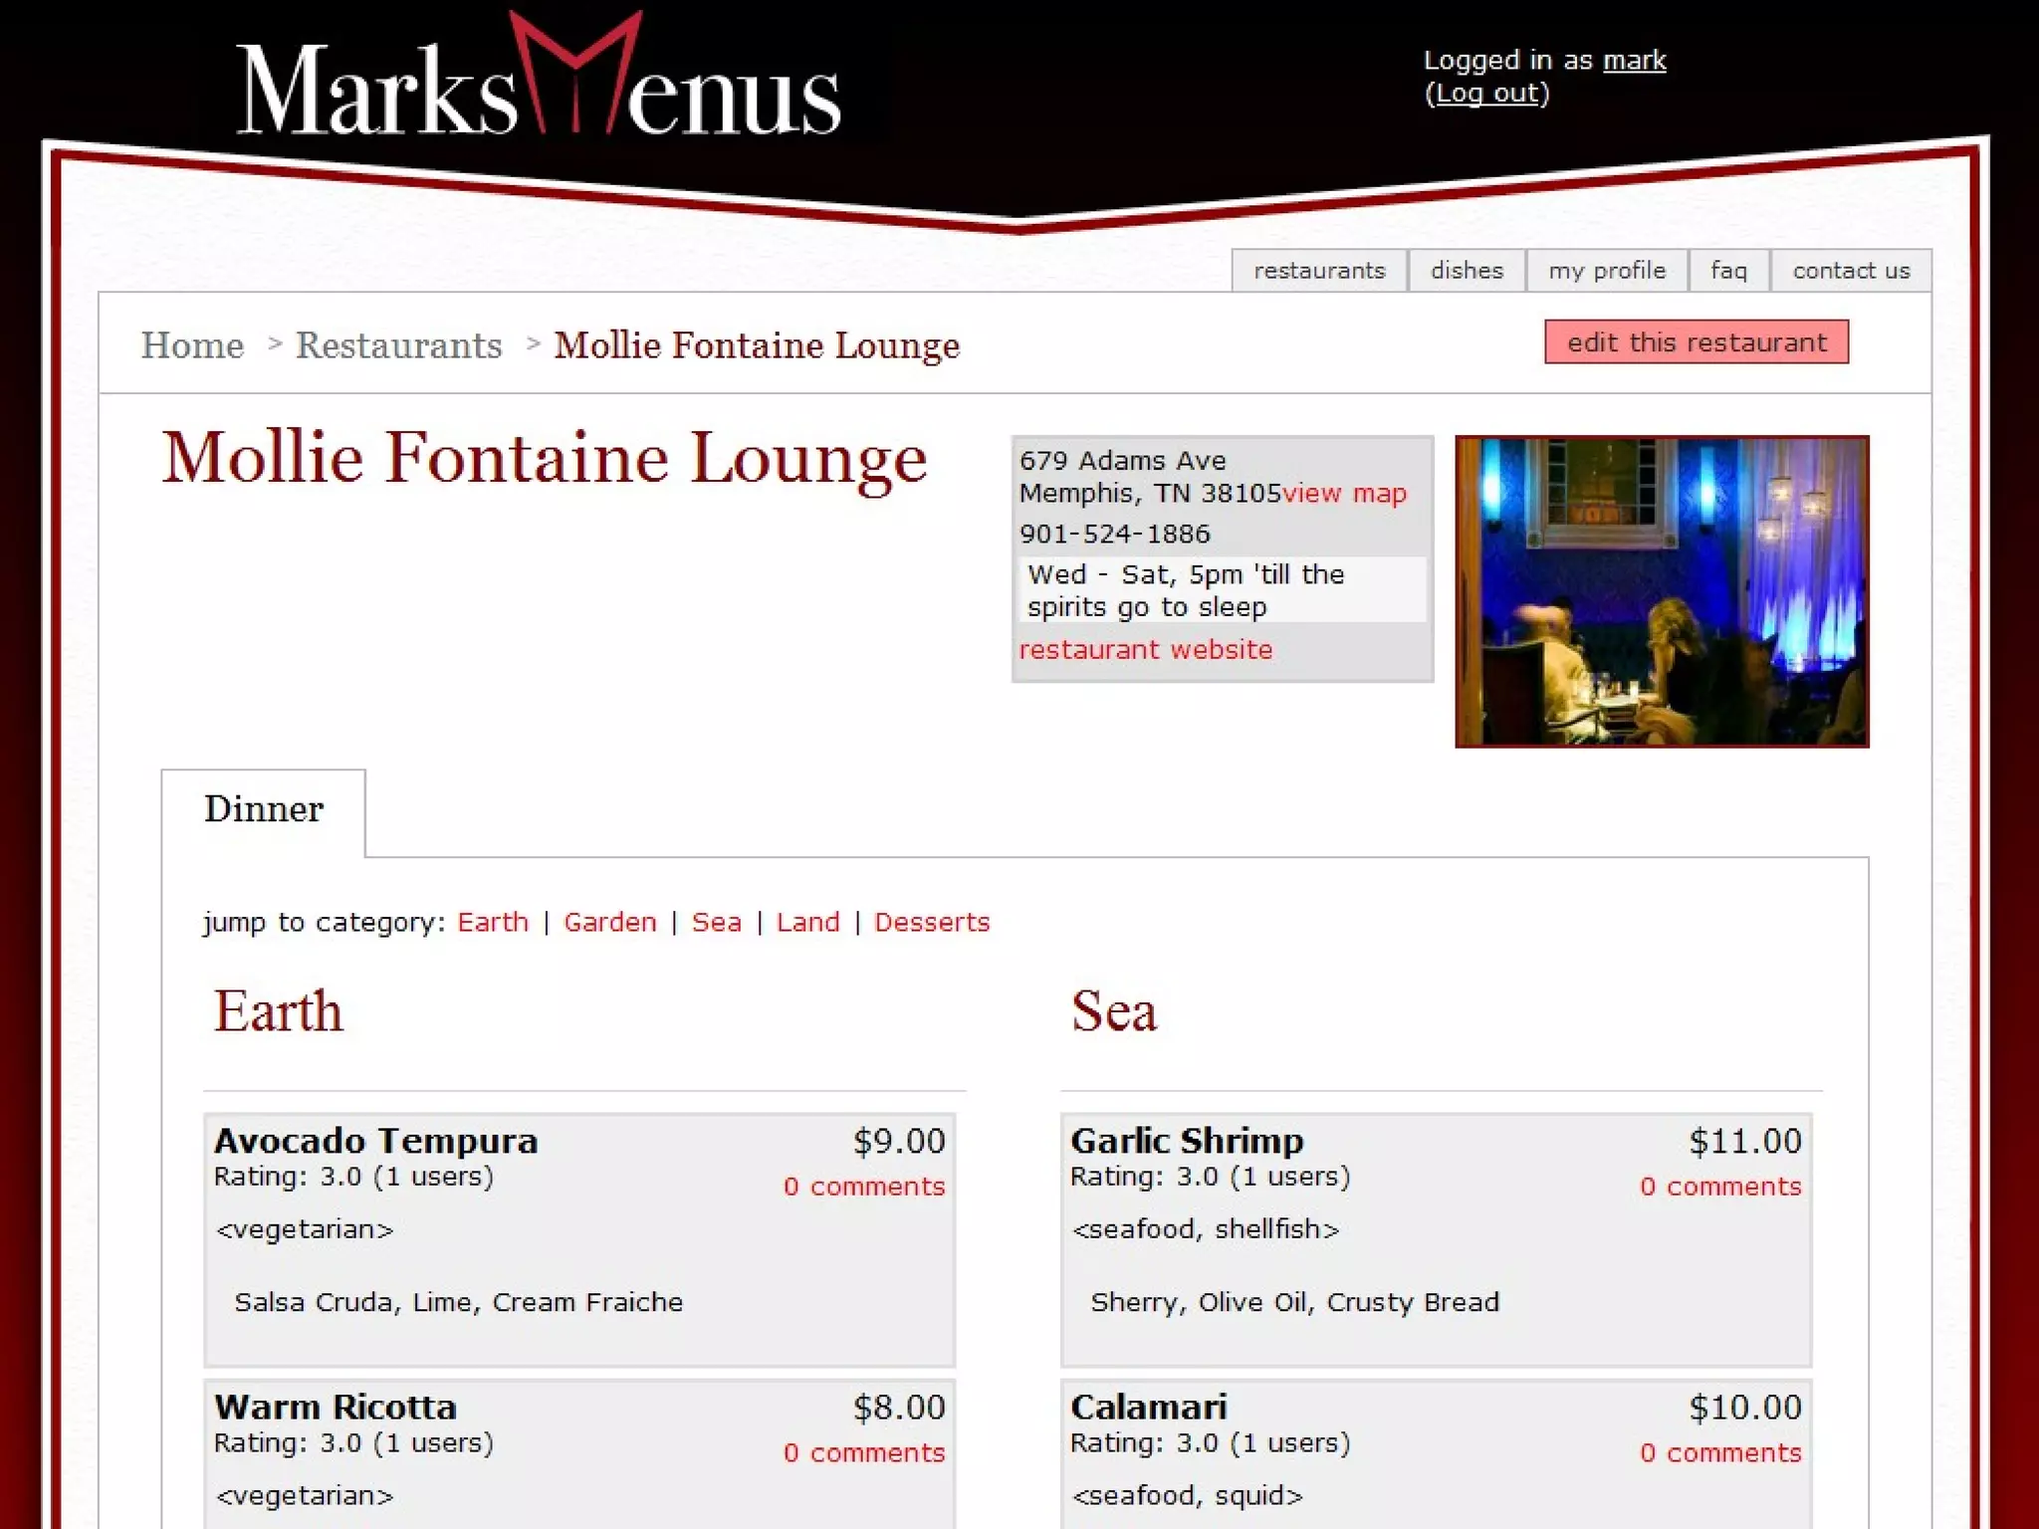Open the restaurant photo thumbnail

tap(1662, 591)
